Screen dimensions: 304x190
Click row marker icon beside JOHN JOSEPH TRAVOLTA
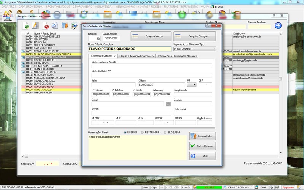click(23, 66)
